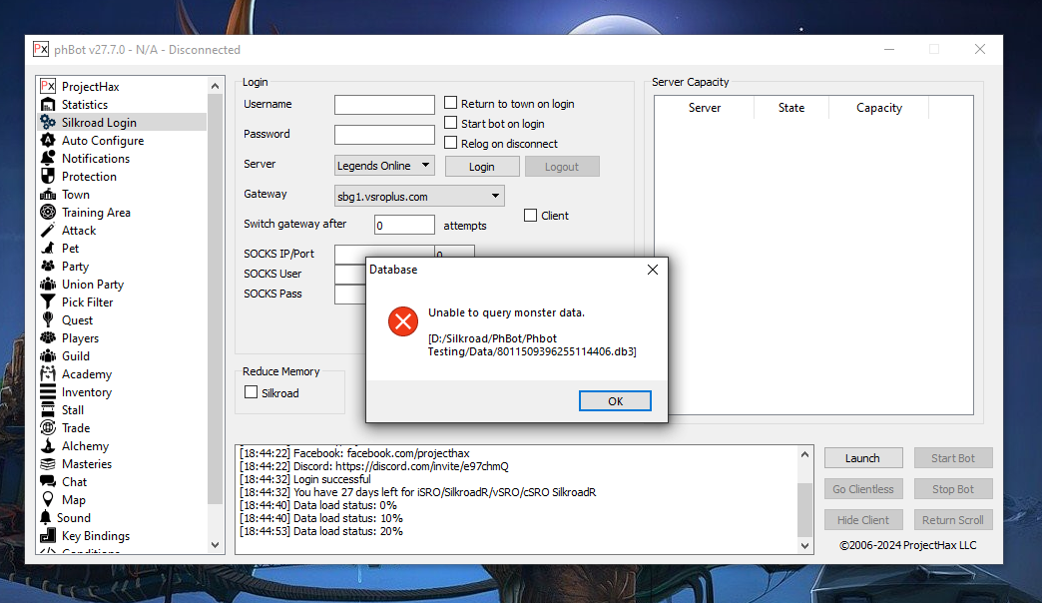Image resolution: width=1042 pixels, height=603 pixels.
Task: Dismiss the Database error with OK
Action: tap(615, 400)
